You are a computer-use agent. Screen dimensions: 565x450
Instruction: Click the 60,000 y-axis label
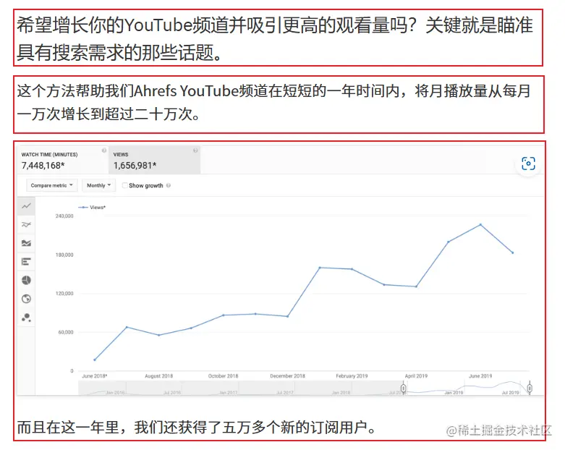tap(66, 332)
